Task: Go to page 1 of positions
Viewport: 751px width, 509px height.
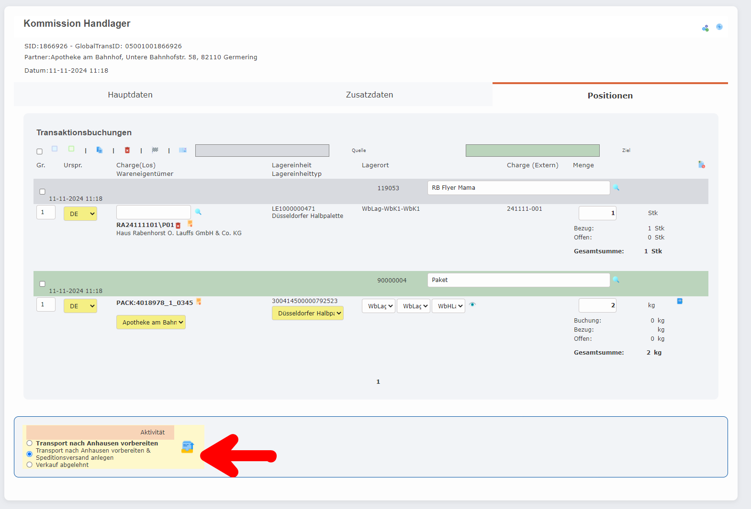Action: [378, 381]
